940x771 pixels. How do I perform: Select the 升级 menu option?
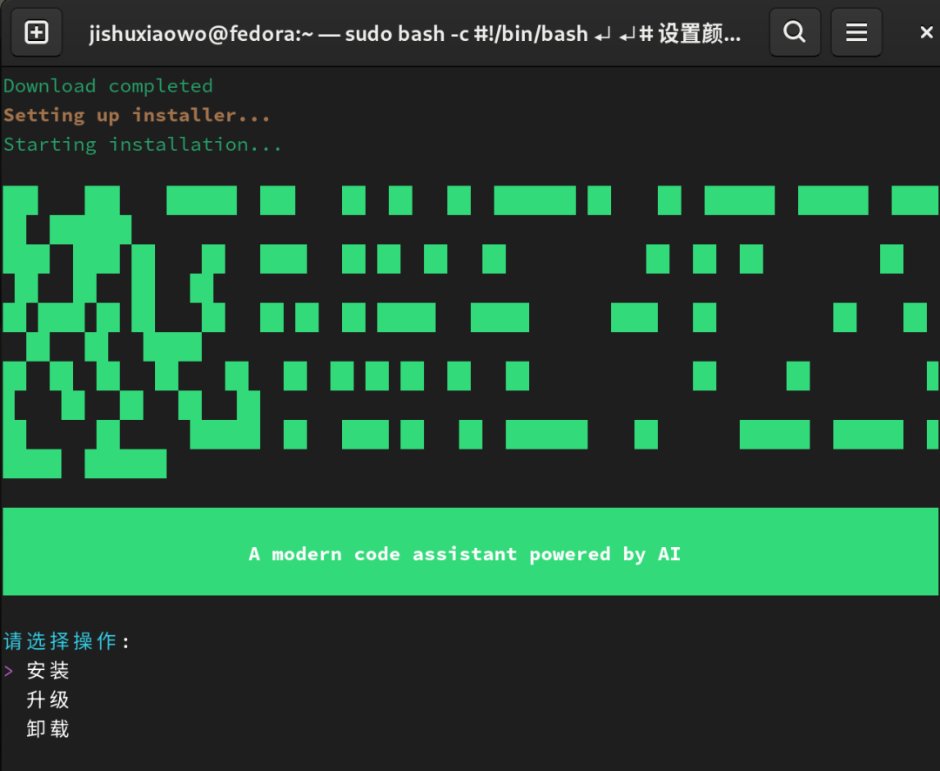[x=48, y=700]
